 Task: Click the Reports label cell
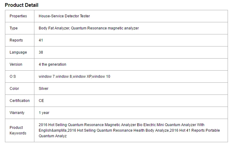(16, 40)
